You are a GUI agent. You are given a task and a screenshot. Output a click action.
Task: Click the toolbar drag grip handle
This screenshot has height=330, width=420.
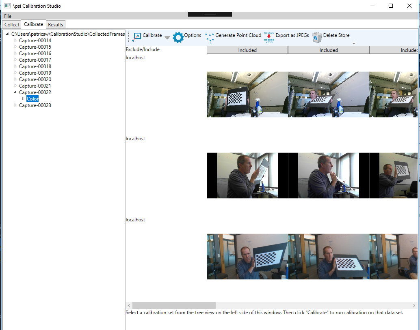(129, 37)
